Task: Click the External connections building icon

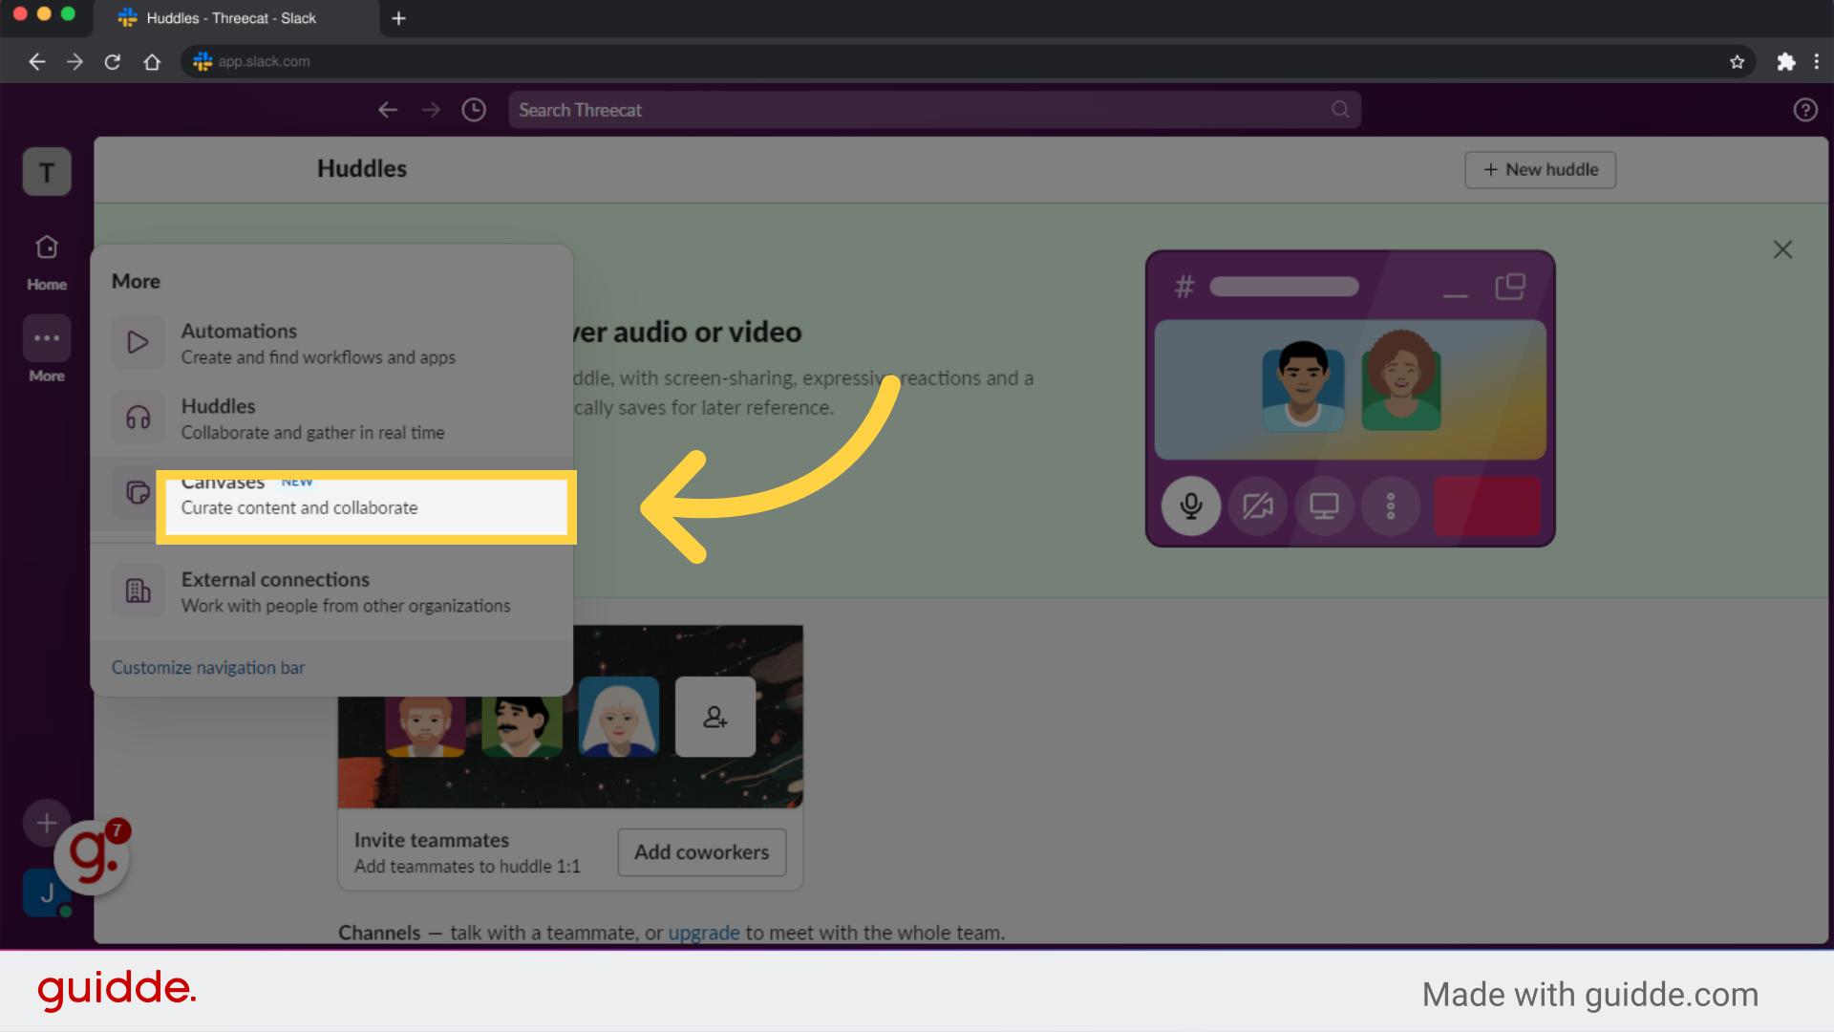Action: coord(138,591)
